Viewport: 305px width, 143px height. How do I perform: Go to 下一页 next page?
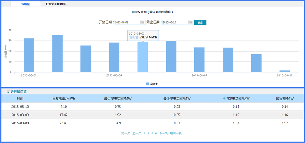(163, 133)
